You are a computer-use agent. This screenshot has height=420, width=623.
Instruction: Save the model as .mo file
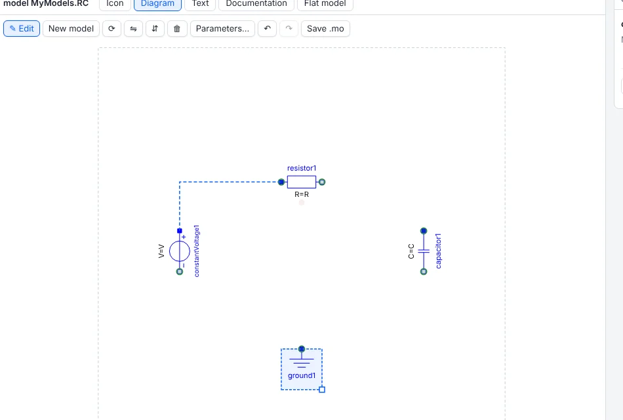[325, 29]
